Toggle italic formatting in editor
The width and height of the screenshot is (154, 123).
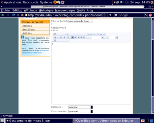(58, 37)
